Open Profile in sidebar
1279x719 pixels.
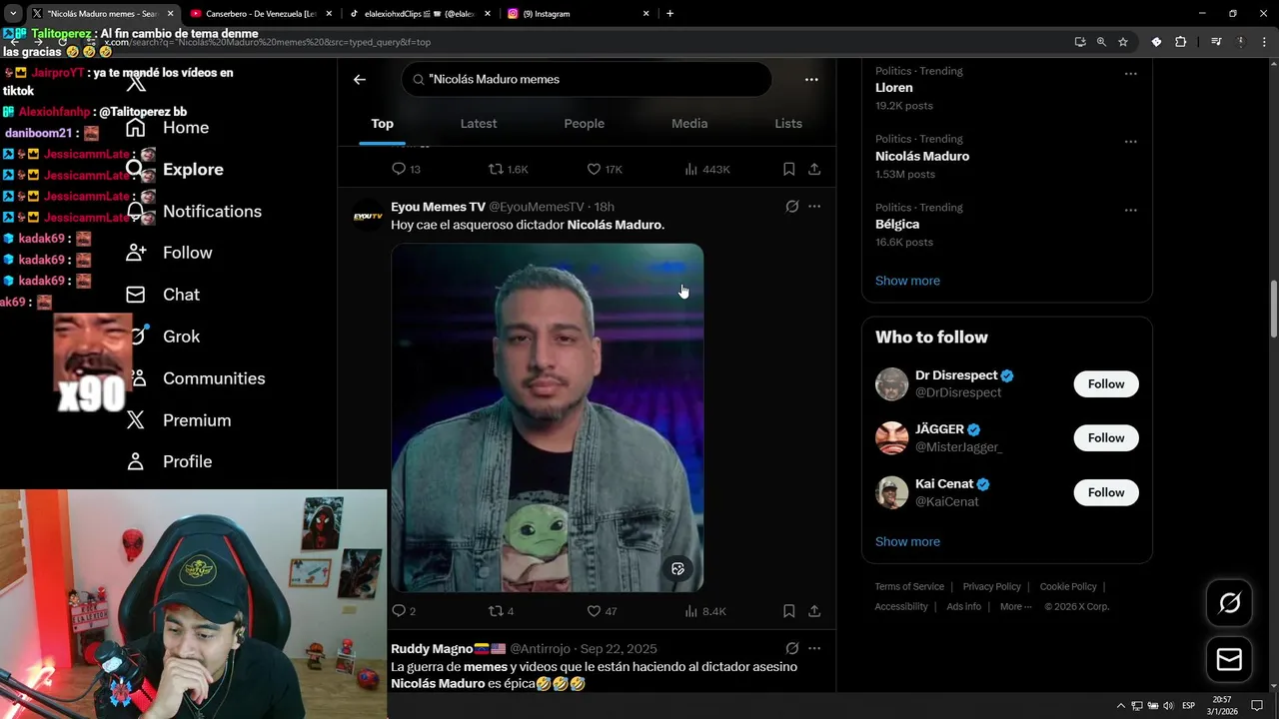pos(169,461)
